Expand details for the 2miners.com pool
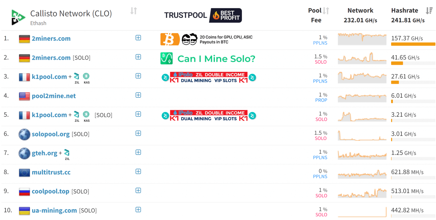 [x=138, y=37]
